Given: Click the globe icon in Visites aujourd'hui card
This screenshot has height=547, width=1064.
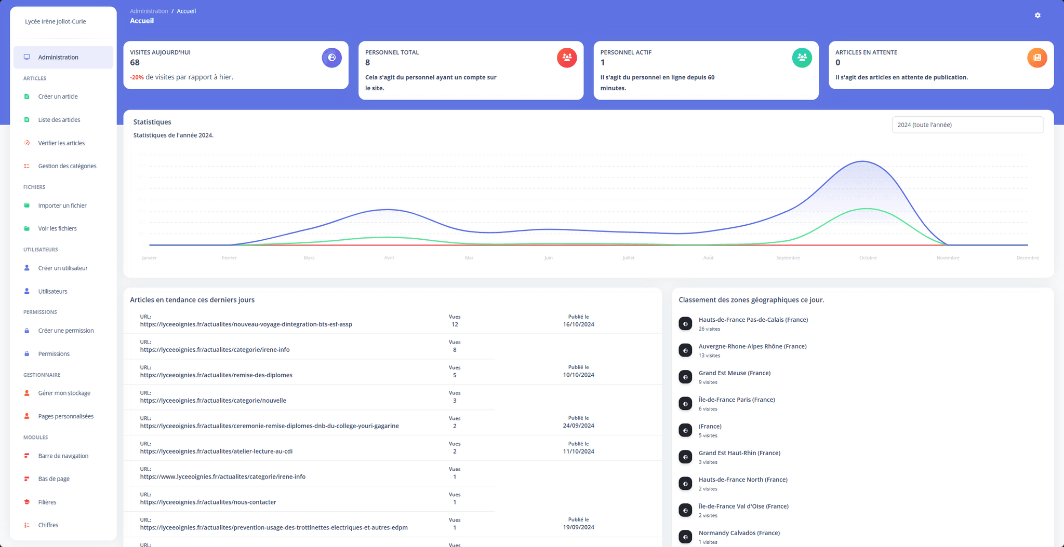Looking at the screenshot, I should coord(332,58).
